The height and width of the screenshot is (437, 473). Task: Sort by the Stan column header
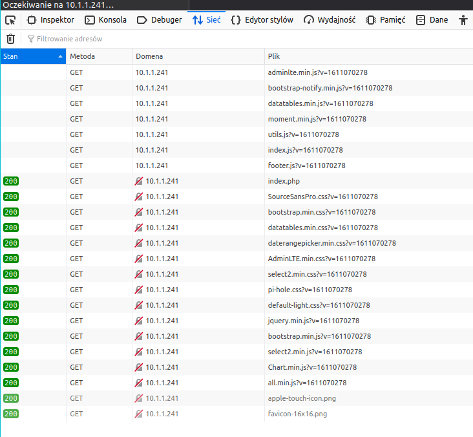click(x=33, y=56)
